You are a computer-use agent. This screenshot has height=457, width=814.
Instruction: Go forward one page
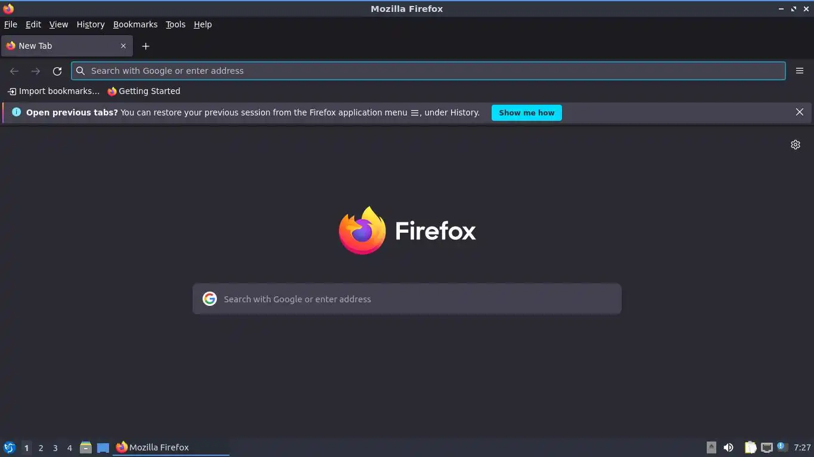point(36,71)
